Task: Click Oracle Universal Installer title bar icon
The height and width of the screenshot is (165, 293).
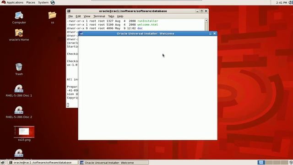Action: pyautogui.click(x=81, y=33)
